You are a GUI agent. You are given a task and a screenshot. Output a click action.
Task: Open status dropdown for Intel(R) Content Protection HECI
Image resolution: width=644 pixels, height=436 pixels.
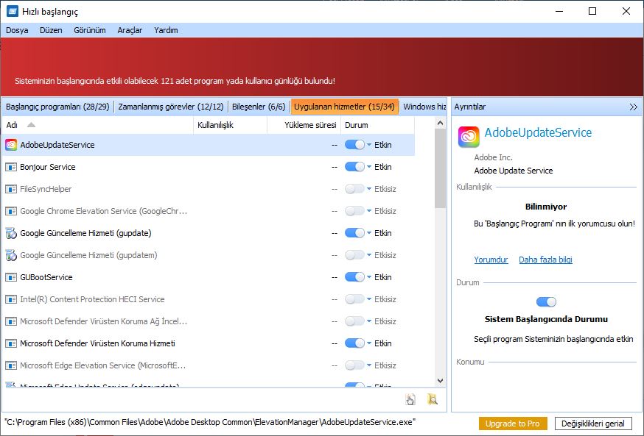pos(369,299)
